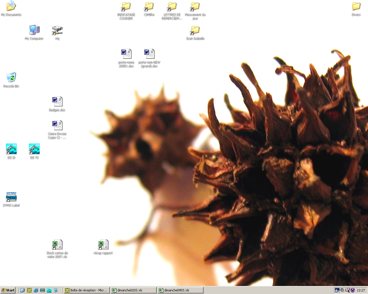Select the ISI SI dolphin shortcut
This screenshot has width=368, height=294.
coord(11,151)
